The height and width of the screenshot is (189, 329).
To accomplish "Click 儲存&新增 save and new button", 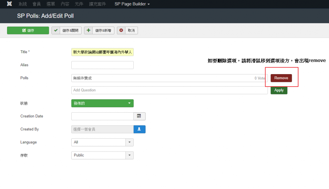I will click(99, 30).
